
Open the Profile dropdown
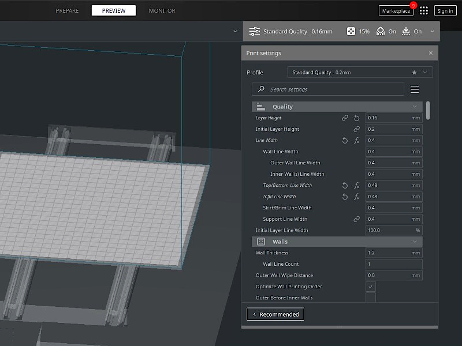(x=360, y=73)
